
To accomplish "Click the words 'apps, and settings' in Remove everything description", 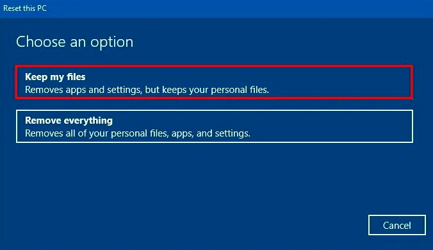I will (211, 133).
